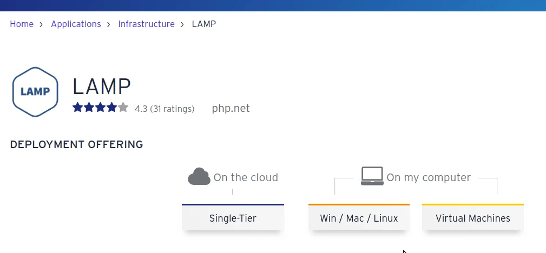Click the 4.3 (31 ratings) text

(165, 109)
